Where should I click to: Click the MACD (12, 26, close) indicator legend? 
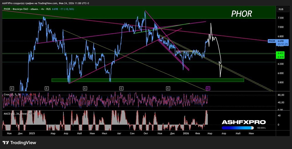(x=15, y=113)
